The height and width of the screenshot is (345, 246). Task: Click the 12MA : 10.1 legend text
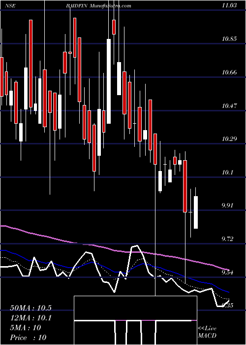tap(31, 318)
